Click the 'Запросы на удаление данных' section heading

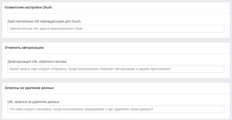click(29, 88)
